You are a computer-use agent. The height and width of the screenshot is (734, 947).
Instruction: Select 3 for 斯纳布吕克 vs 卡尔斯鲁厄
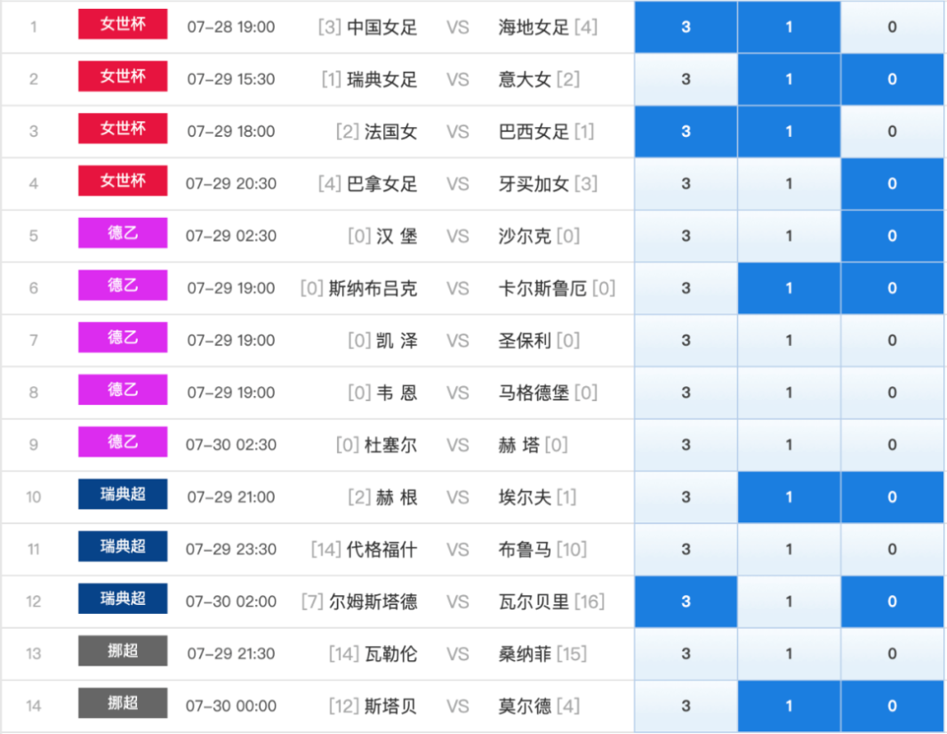(686, 288)
